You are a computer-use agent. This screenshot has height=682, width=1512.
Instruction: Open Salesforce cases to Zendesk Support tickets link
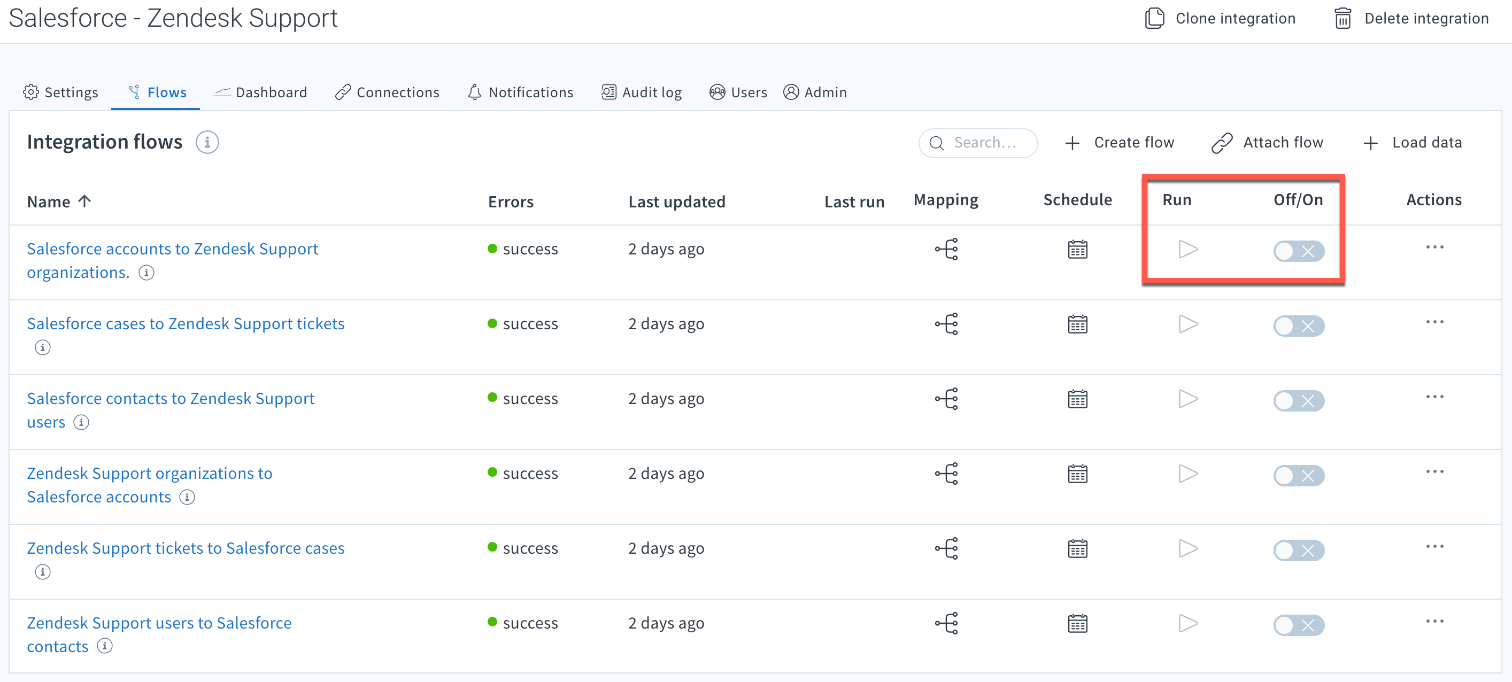[x=186, y=323]
